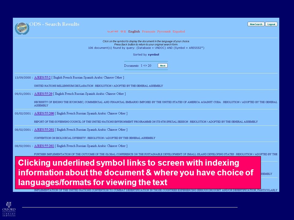
Task: Click the date beside A/RES/55/202
Action: pyautogui.click(x=23, y=146)
